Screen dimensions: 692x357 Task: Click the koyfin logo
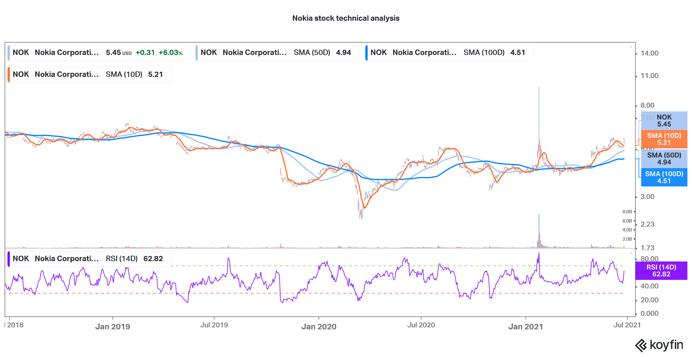[659, 345]
